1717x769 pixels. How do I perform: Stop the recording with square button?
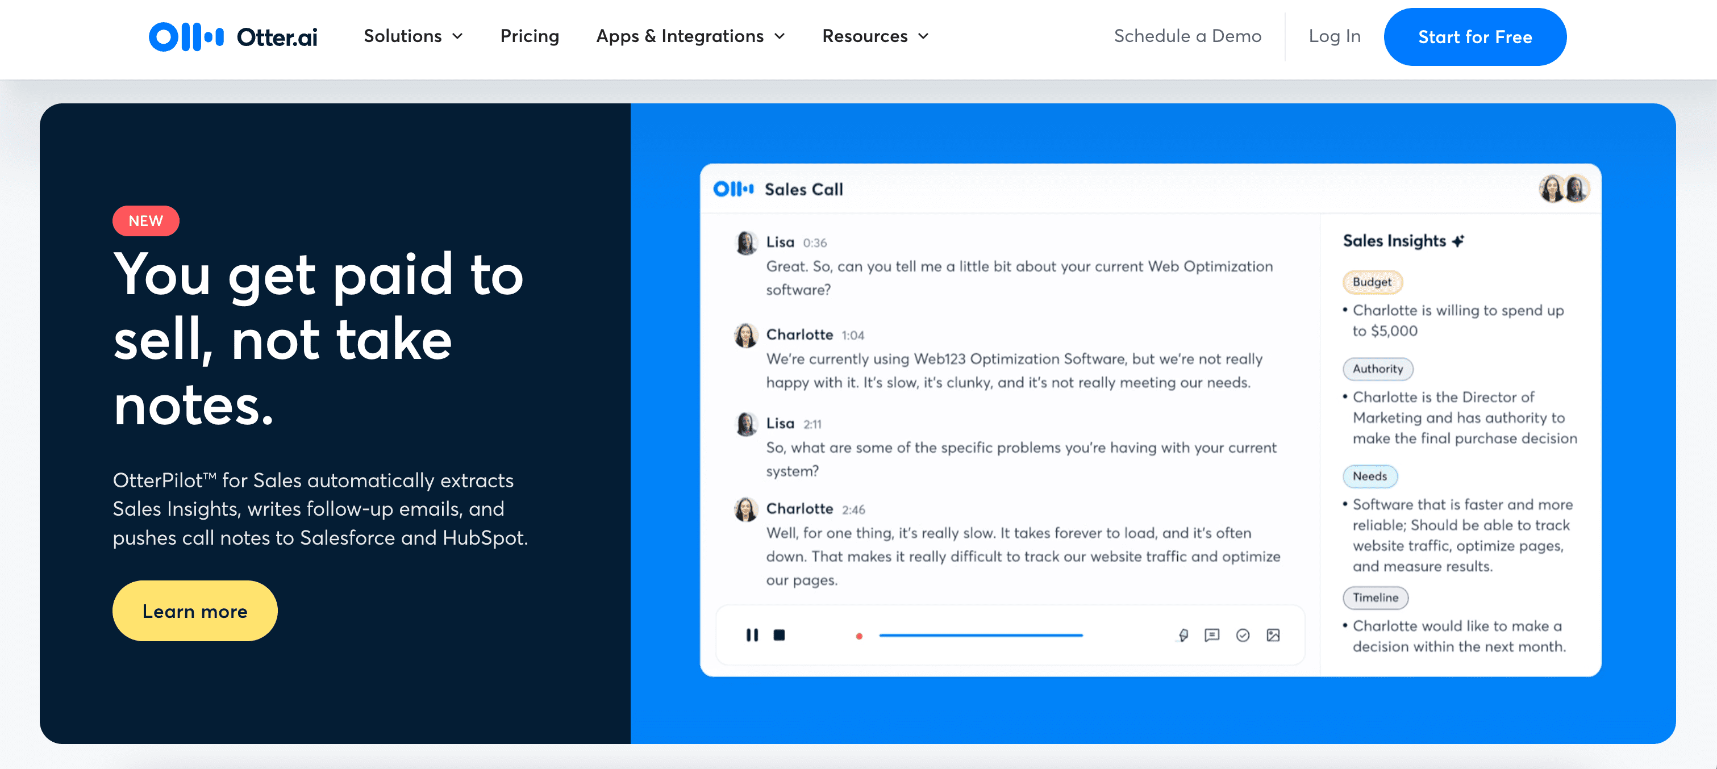(778, 635)
